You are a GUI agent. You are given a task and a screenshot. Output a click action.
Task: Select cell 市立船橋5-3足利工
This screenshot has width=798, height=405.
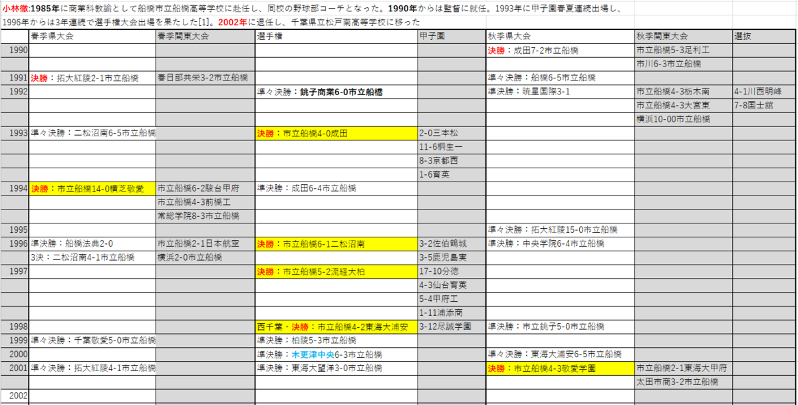[x=683, y=51]
